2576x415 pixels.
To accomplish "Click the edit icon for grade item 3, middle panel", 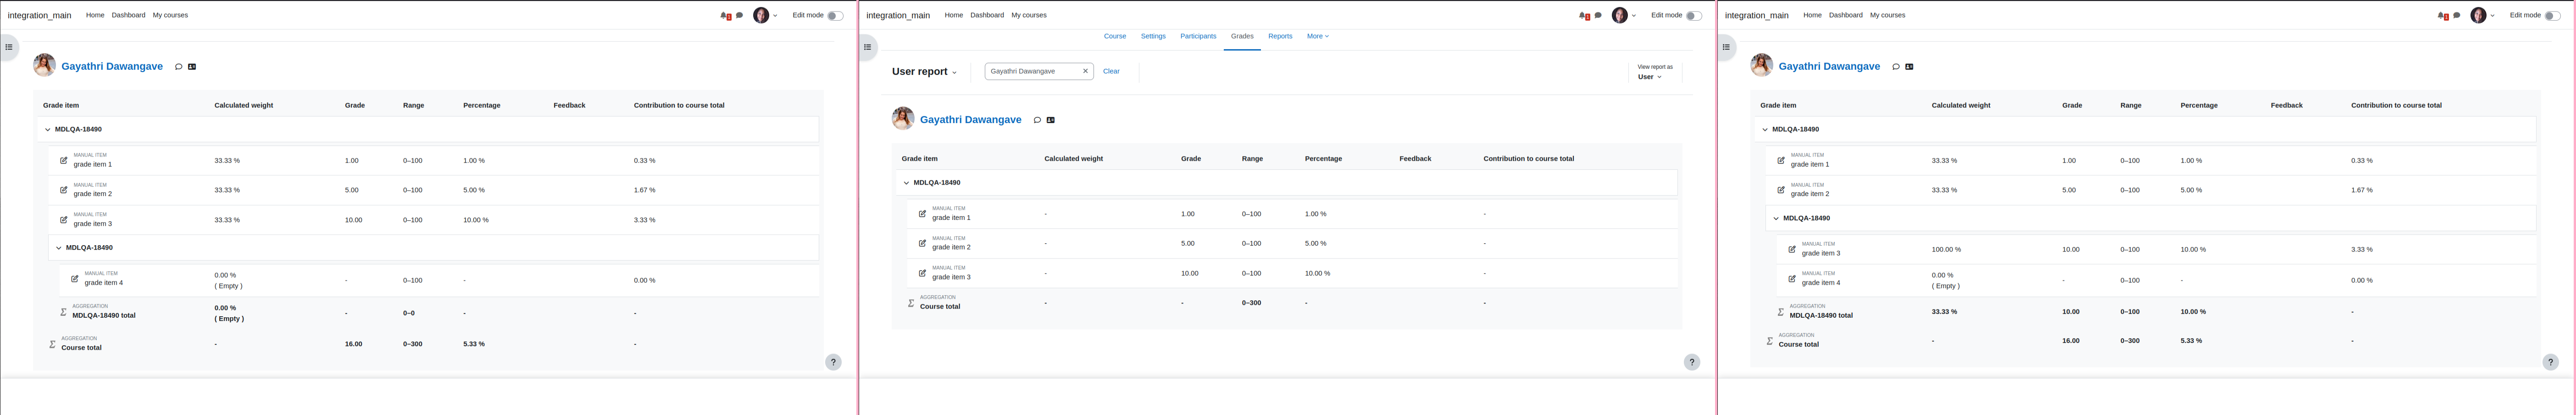I will (x=922, y=273).
